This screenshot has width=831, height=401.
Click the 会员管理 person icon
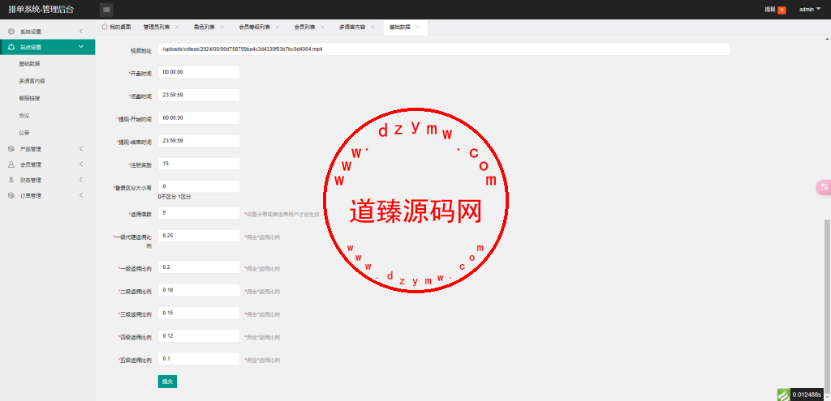[x=11, y=164]
